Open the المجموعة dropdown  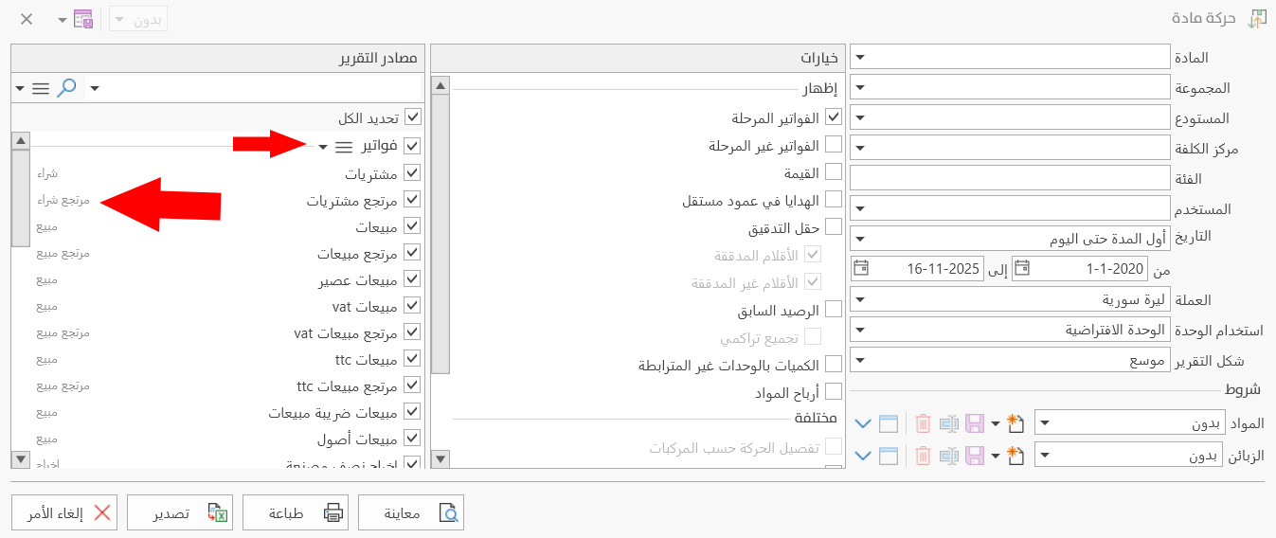pos(859,87)
